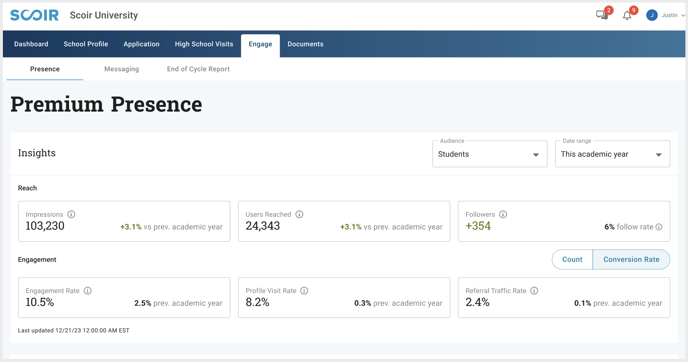The height and width of the screenshot is (362, 688).
Task: Open the End of Cycle Report tab
Action: (198, 69)
